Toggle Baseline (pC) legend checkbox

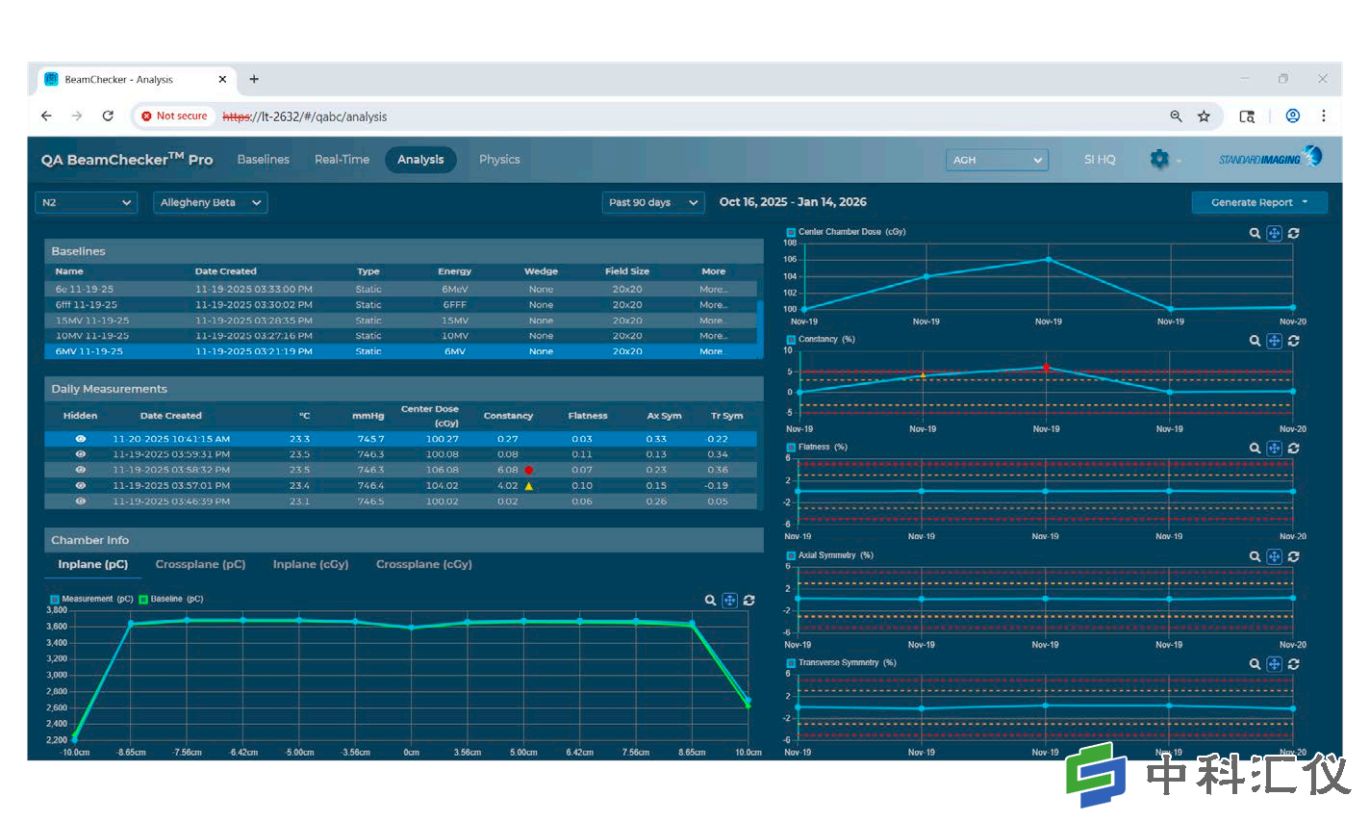pos(143,600)
